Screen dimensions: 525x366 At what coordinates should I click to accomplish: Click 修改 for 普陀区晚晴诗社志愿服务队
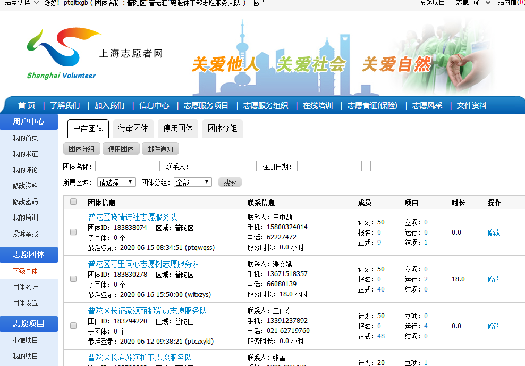click(x=494, y=232)
